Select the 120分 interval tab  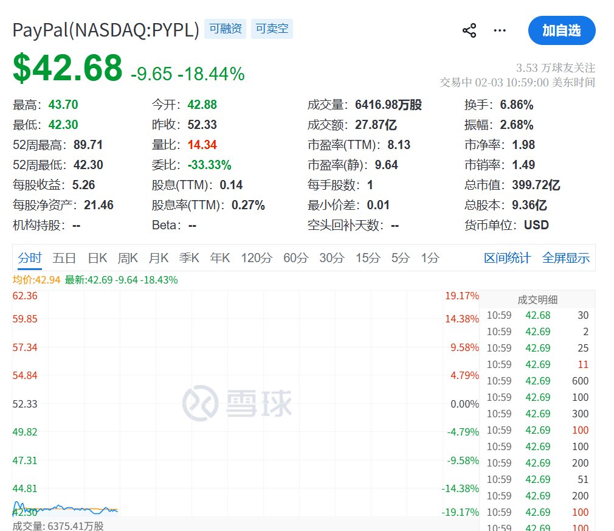[x=257, y=258]
